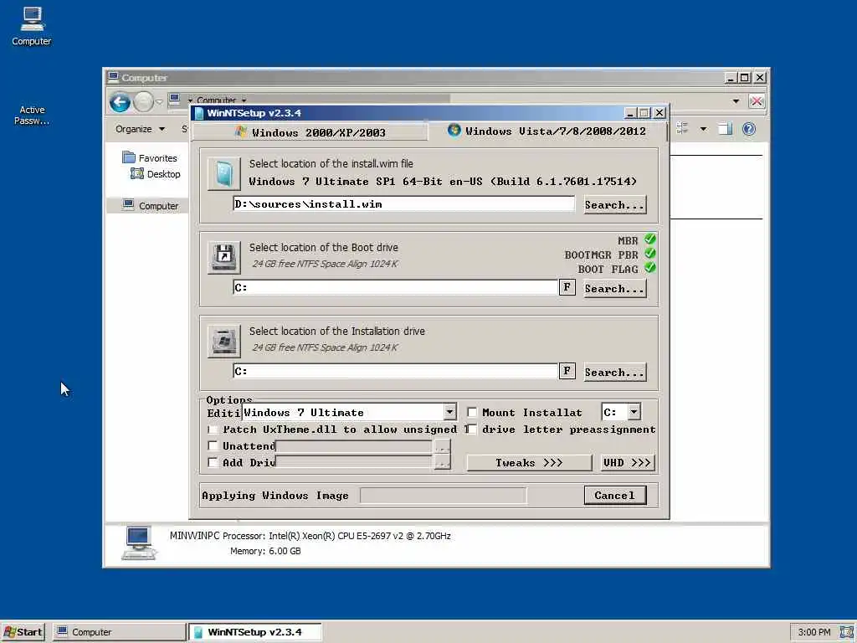
Task: Select Desktop under Favorites
Action: tap(156, 174)
